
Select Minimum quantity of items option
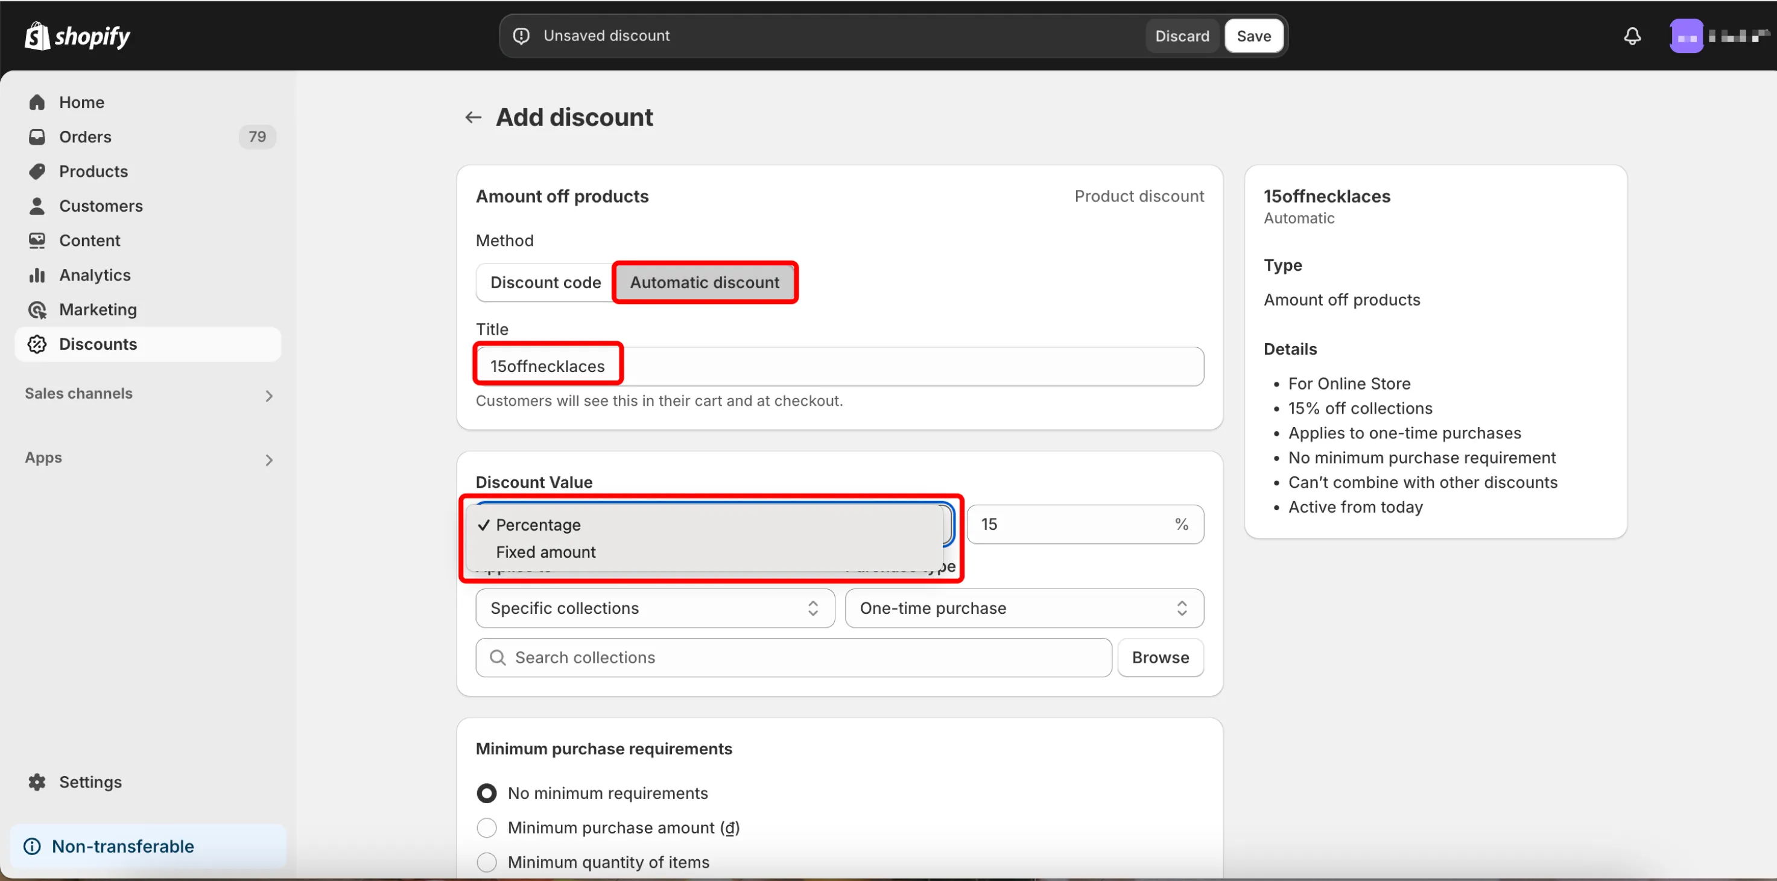[486, 862]
